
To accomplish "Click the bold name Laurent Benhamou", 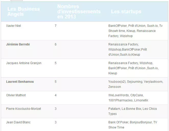I will pyautogui.click(x=20, y=82).
